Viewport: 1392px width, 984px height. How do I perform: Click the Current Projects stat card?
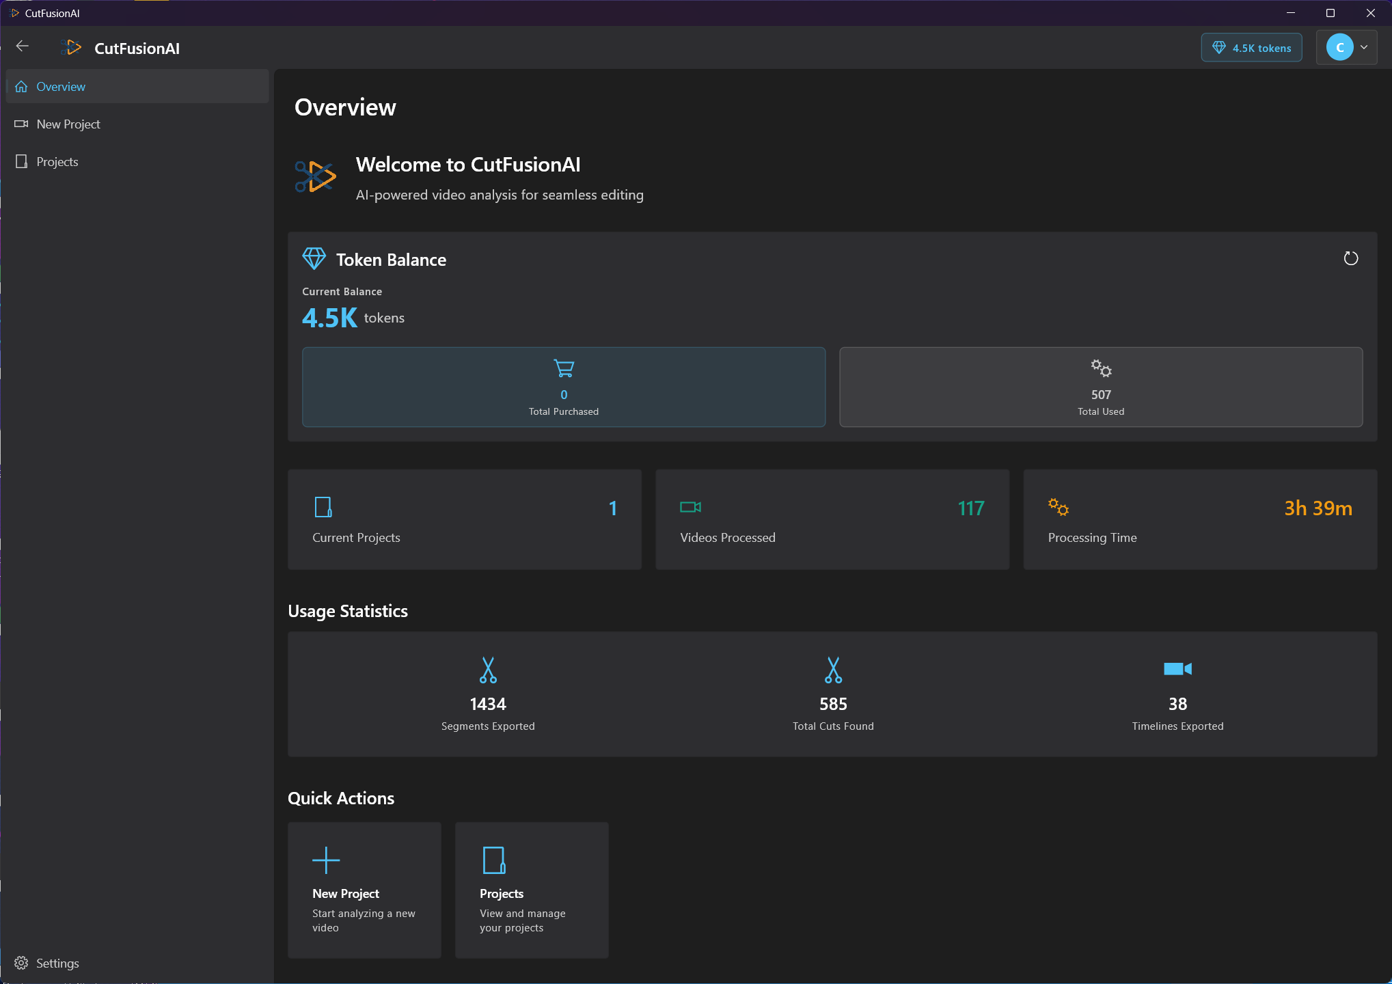(464, 519)
